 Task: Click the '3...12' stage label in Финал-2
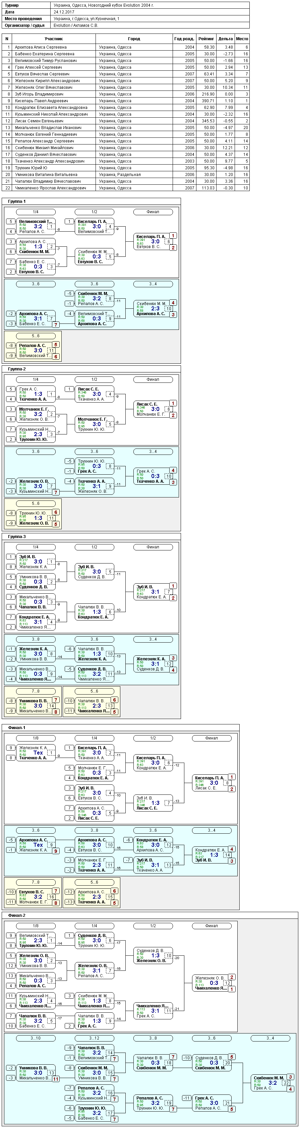click(94, 1038)
